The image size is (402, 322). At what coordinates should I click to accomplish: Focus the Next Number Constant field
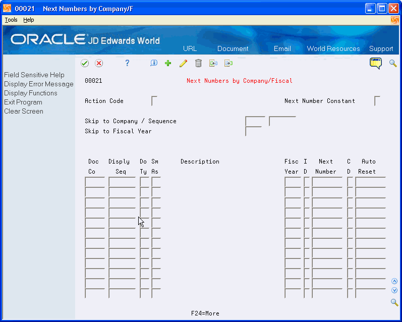(x=377, y=101)
